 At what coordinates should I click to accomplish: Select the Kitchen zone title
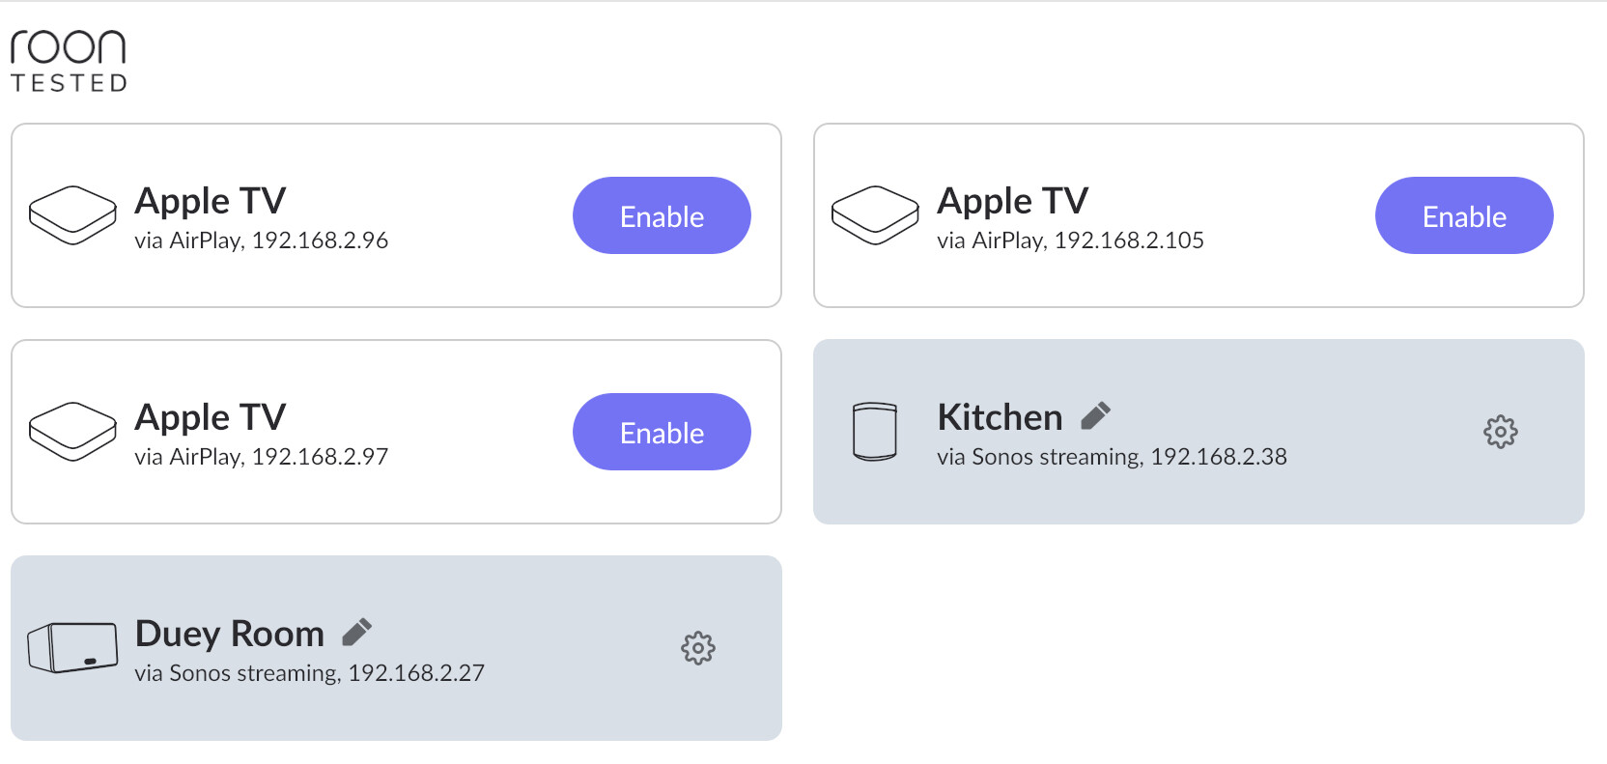pyautogui.click(x=1000, y=417)
